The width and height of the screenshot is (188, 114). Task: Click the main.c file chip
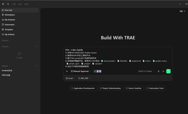coord(147,61)
